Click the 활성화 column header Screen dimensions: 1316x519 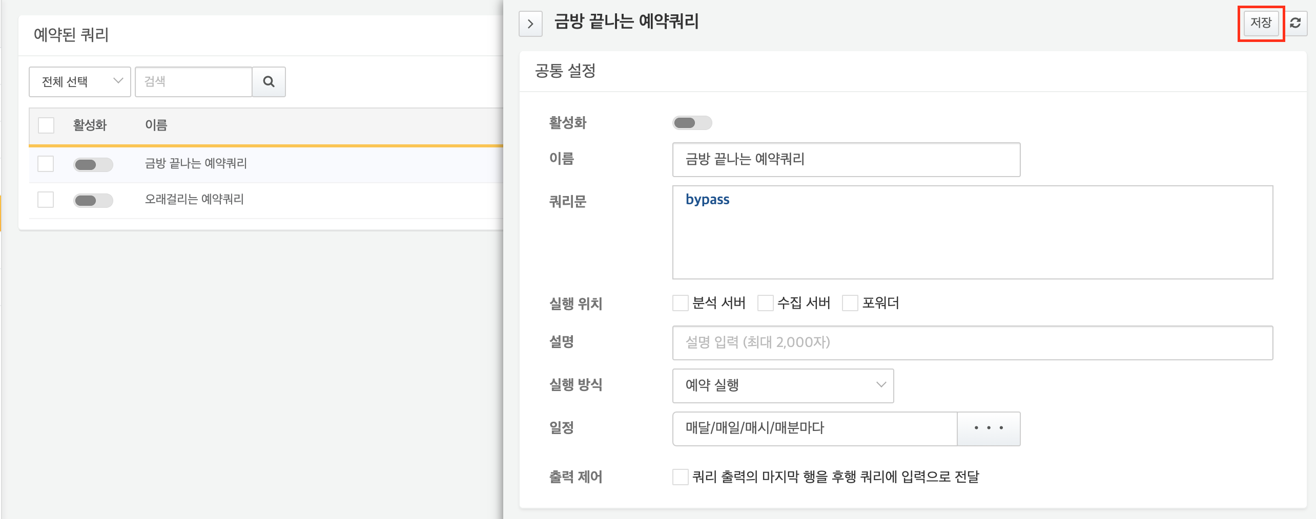(90, 125)
